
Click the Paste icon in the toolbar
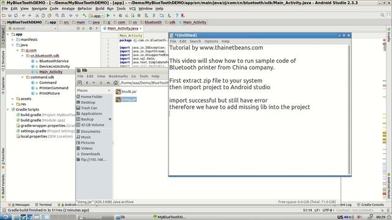pyautogui.click(x=49, y=15)
